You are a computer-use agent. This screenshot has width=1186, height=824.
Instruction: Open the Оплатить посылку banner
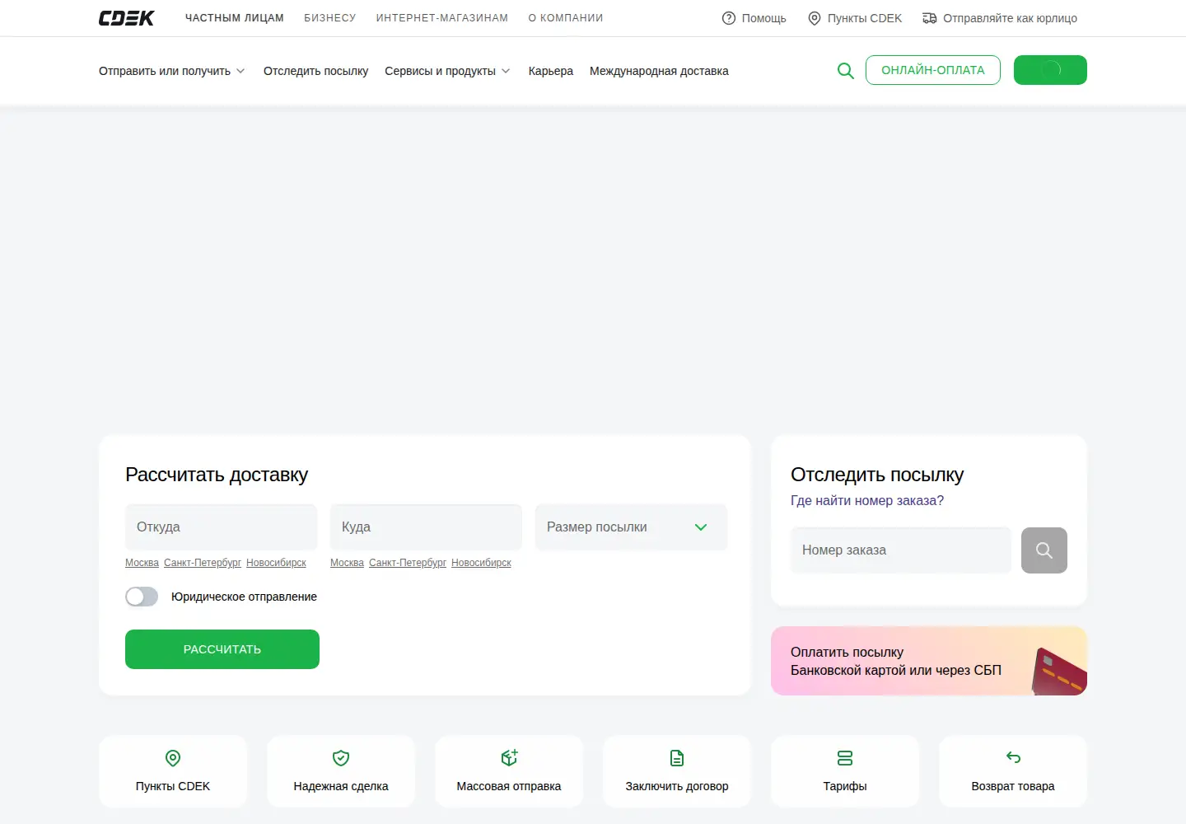click(x=929, y=661)
